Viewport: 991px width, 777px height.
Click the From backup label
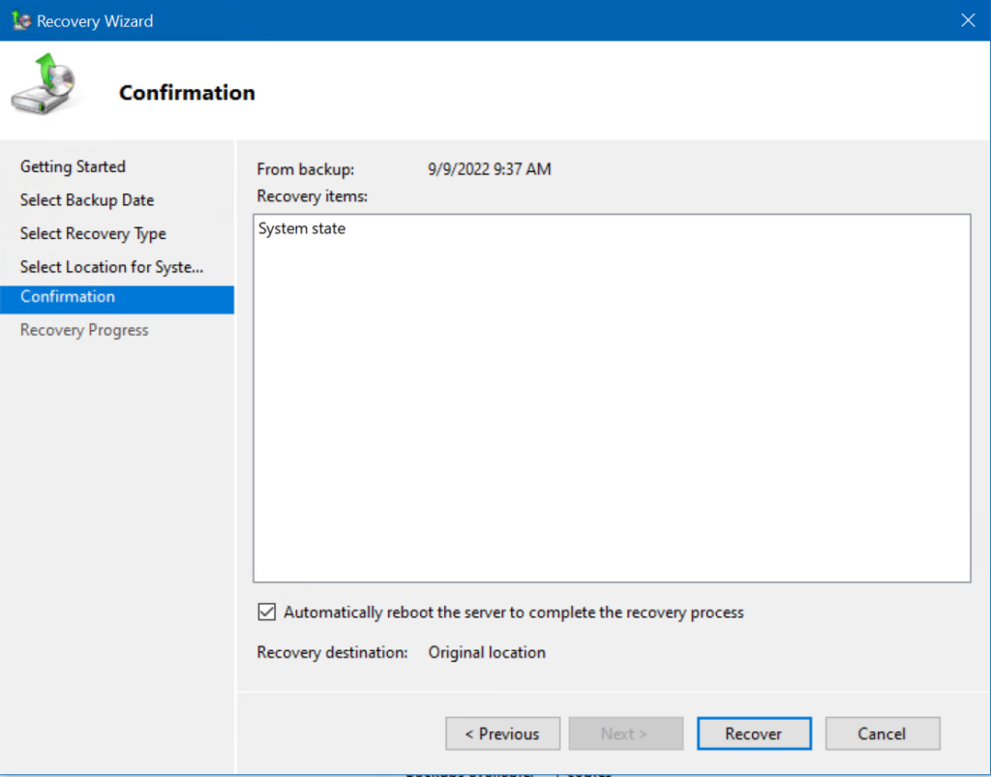pos(305,169)
